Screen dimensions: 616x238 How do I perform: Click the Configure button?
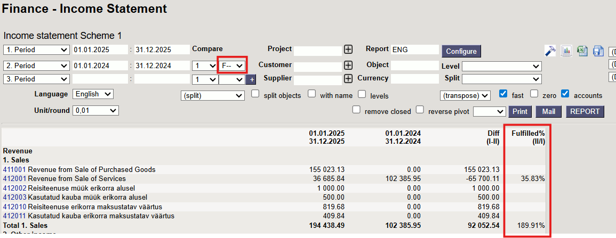[461, 51]
